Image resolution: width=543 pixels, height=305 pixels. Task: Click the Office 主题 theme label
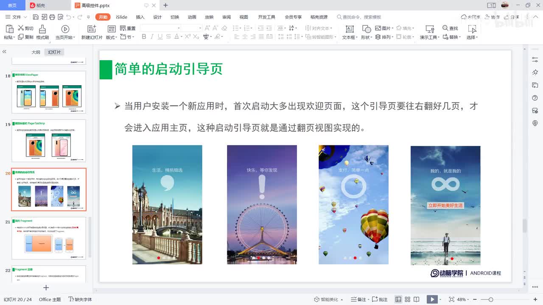click(x=50, y=299)
